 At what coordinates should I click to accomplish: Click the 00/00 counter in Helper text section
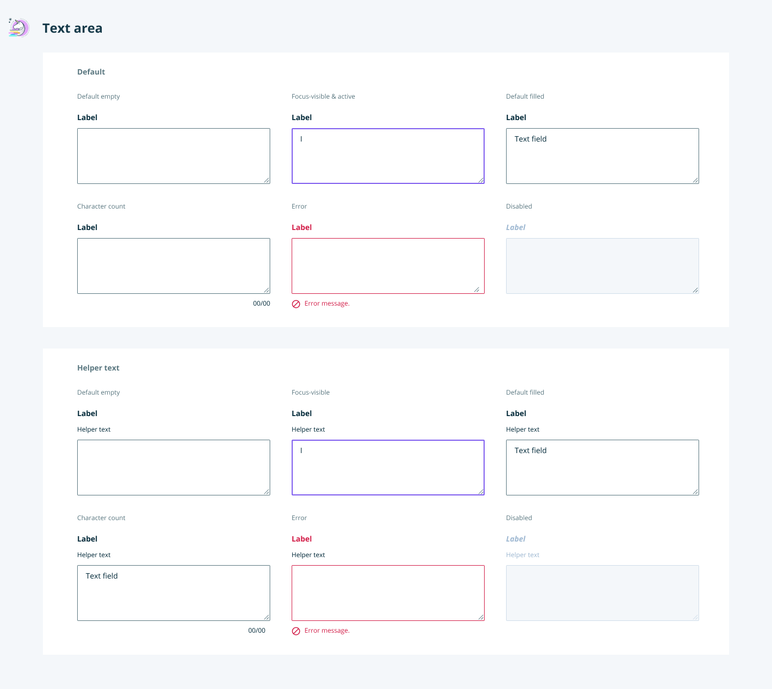[x=257, y=631]
